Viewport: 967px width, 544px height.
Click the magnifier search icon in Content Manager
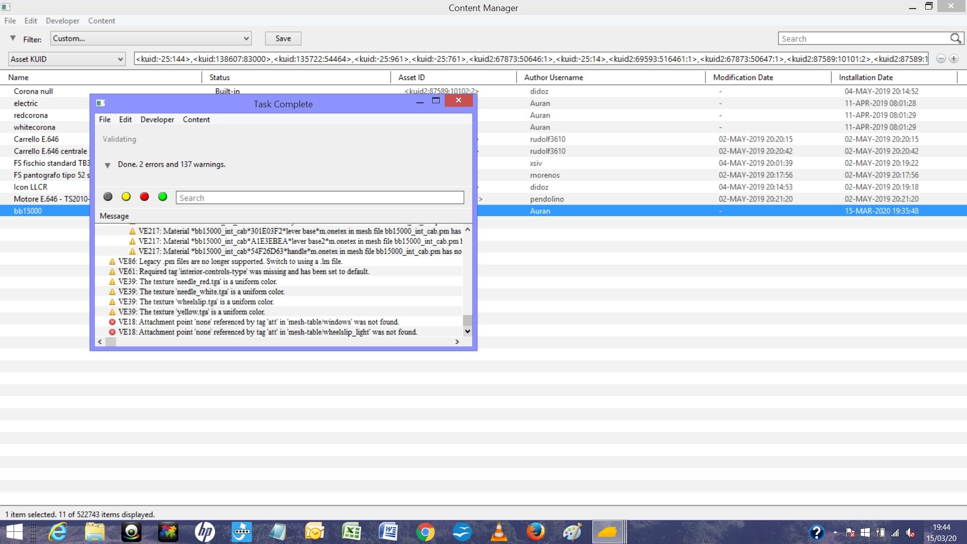[955, 38]
